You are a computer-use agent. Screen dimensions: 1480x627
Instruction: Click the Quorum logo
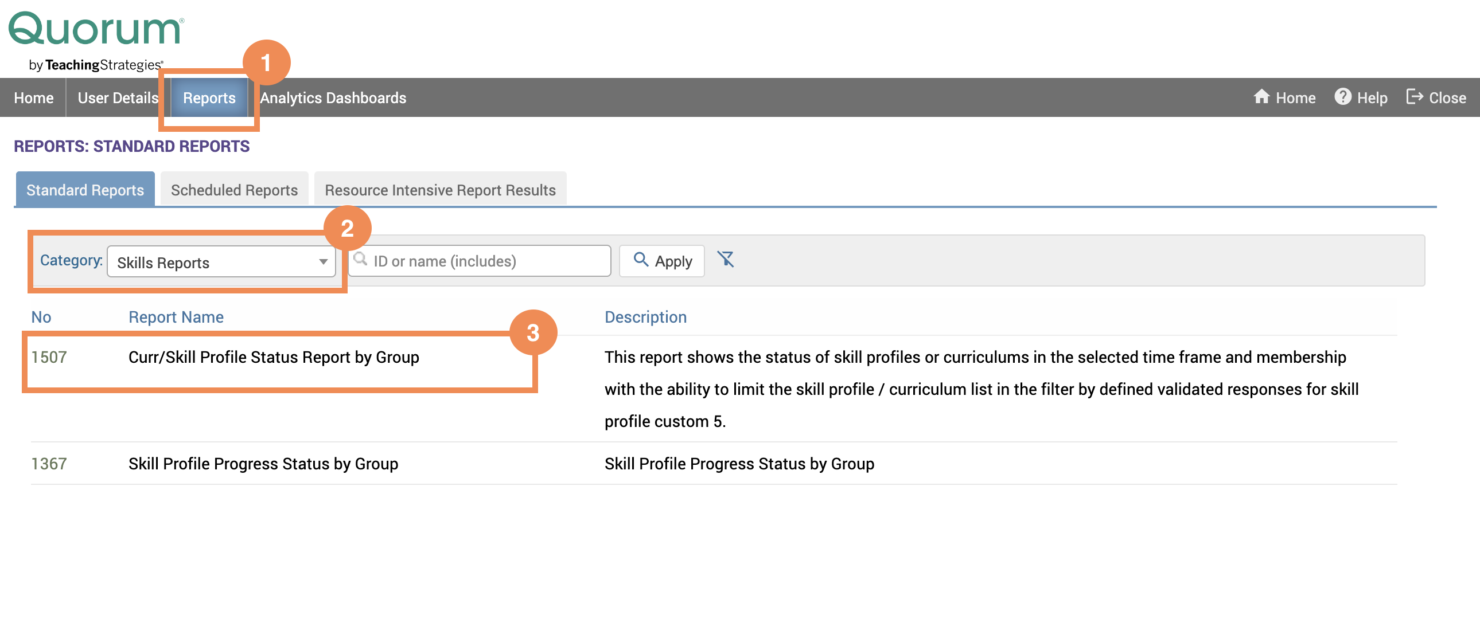point(95,29)
